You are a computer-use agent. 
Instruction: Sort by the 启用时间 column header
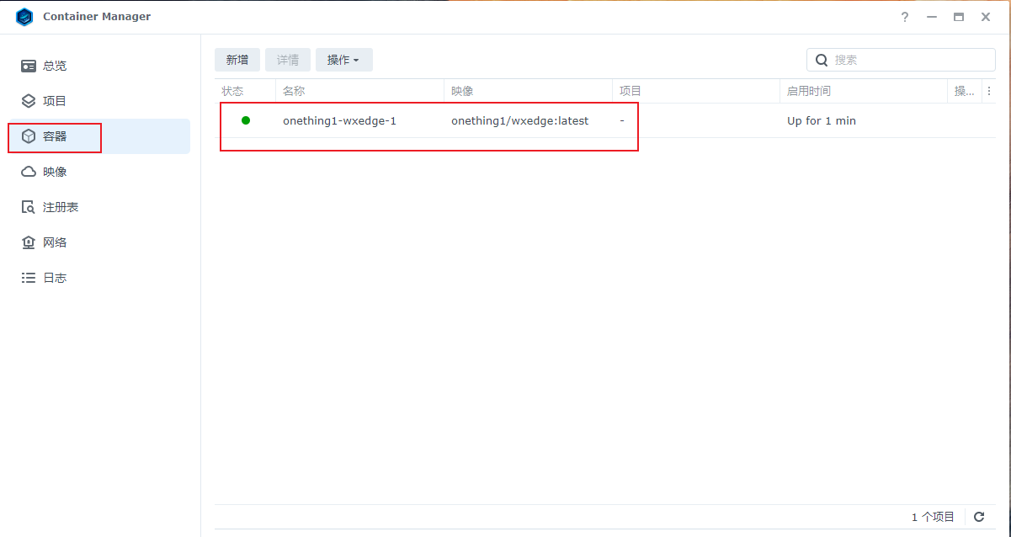click(x=864, y=91)
